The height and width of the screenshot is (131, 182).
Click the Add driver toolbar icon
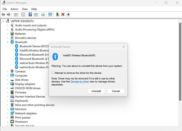57,14
